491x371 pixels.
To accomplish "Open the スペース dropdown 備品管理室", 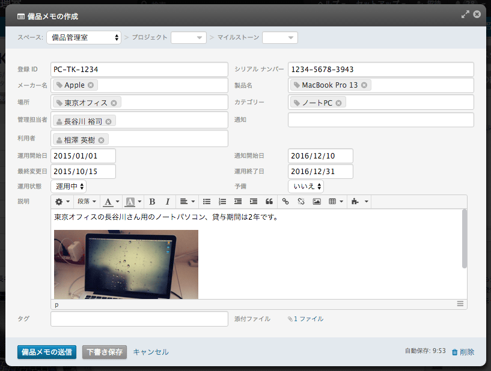I will pos(84,38).
